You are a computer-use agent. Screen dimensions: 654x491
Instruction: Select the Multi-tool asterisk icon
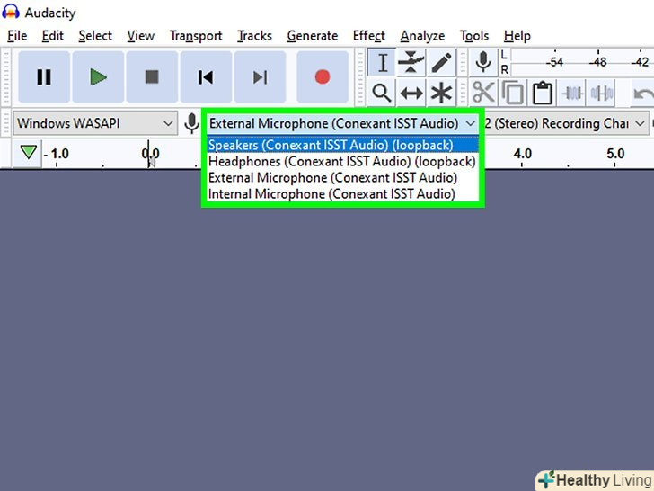(x=441, y=93)
